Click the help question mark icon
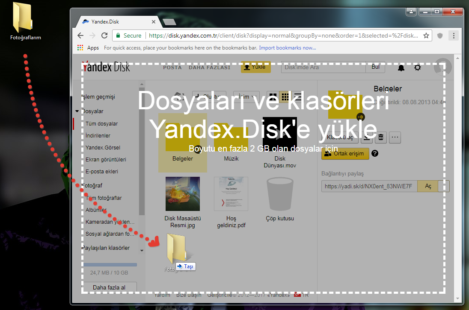469x310 pixels. point(375,153)
